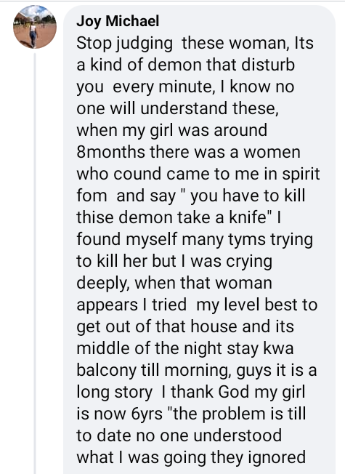Click the phrase 'my level best to'
Screen dimensions: 345x474
257,305
